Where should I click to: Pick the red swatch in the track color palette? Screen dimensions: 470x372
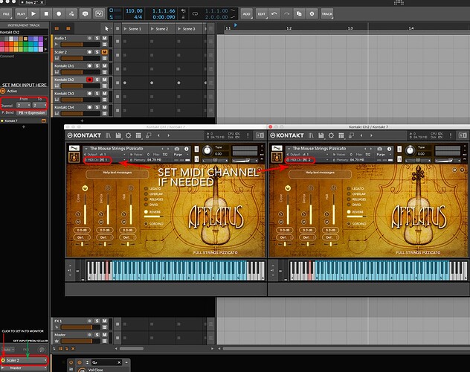(7, 44)
